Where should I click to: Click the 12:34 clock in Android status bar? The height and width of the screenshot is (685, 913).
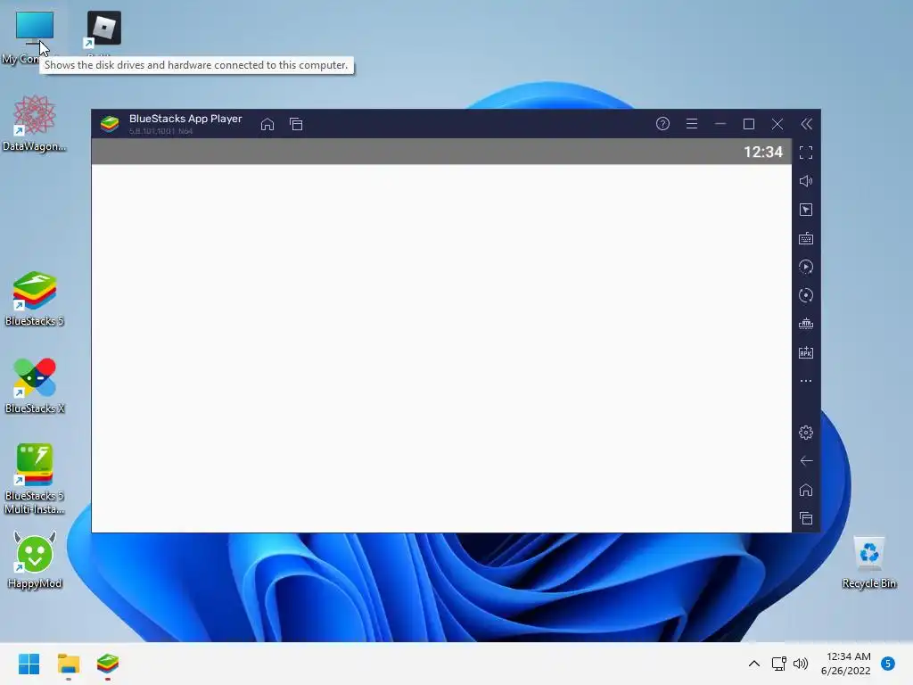tap(763, 152)
